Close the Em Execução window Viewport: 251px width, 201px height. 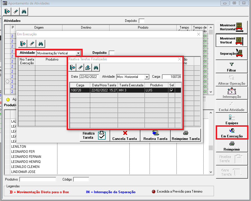coord(199,34)
